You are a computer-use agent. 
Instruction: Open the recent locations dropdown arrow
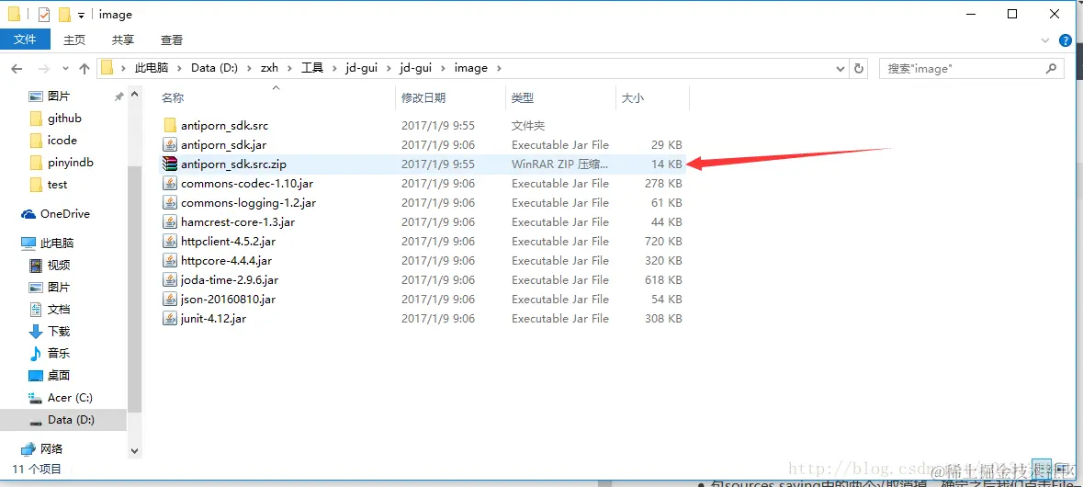point(65,68)
